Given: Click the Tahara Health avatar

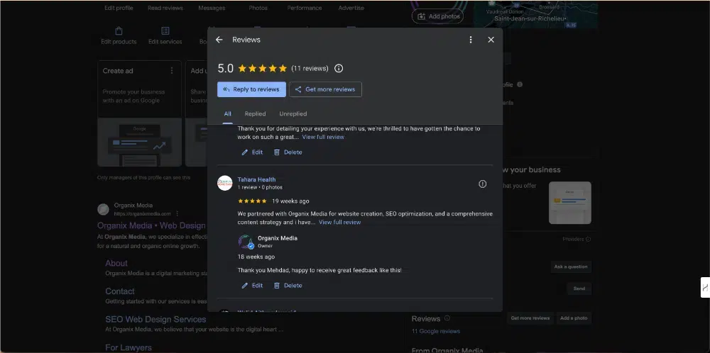Looking at the screenshot, I should (224, 183).
